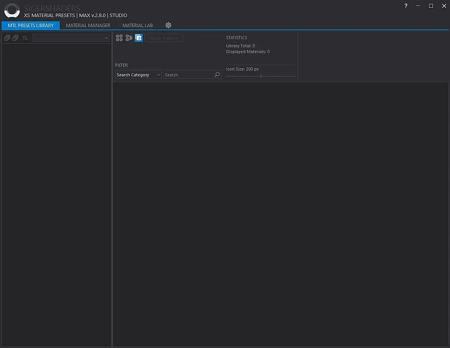Screen dimensions: 450x348
Task: Switch to thumbnail list view icon
Action: [129, 38]
